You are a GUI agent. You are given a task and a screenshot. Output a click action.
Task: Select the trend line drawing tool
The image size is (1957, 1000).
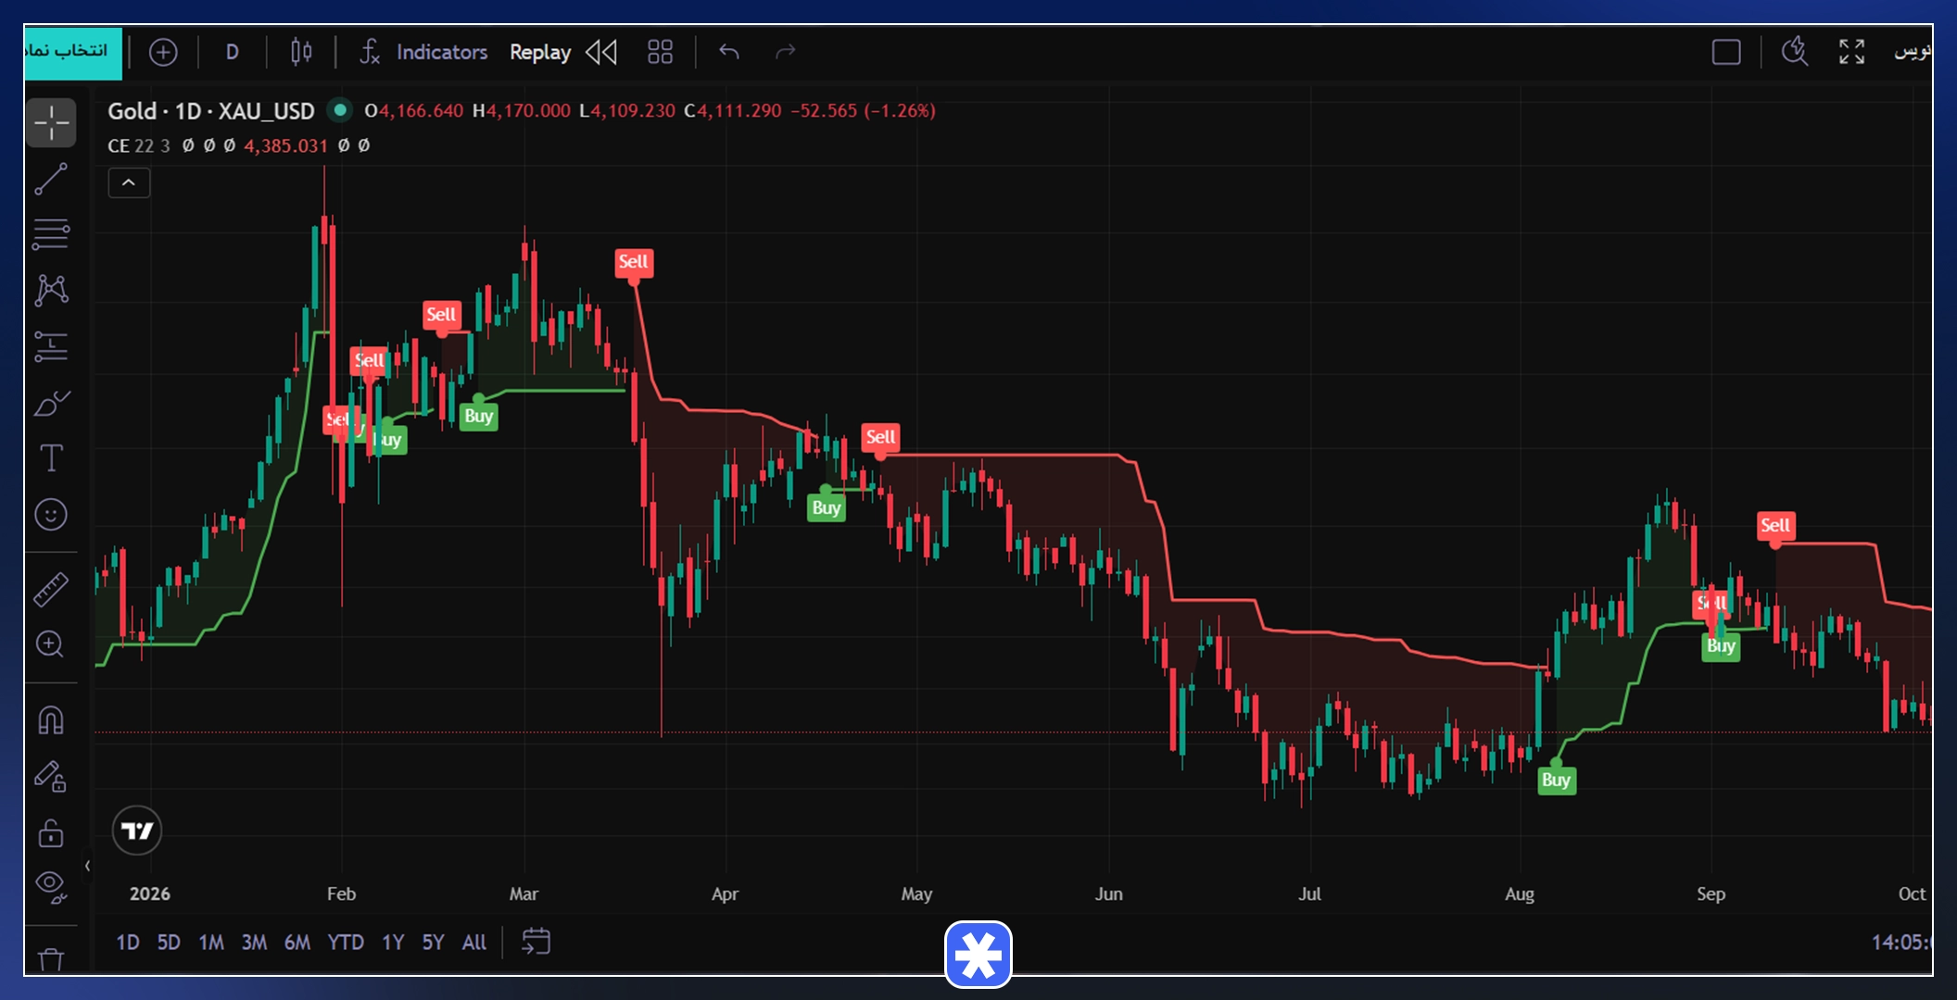(x=51, y=179)
